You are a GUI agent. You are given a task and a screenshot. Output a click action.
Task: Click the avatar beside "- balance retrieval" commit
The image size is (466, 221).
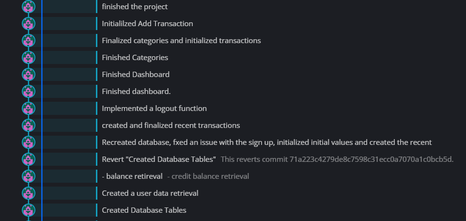point(29,176)
